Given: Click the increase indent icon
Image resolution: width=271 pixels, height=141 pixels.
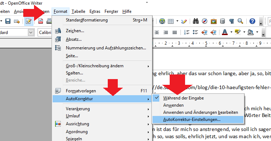Looking at the screenshot, I should coord(213,32).
